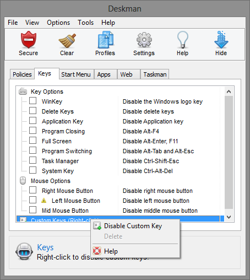The height and width of the screenshot is (280, 250).
Task: Click the 'Keys' heading in info panel
Action: 45,247
